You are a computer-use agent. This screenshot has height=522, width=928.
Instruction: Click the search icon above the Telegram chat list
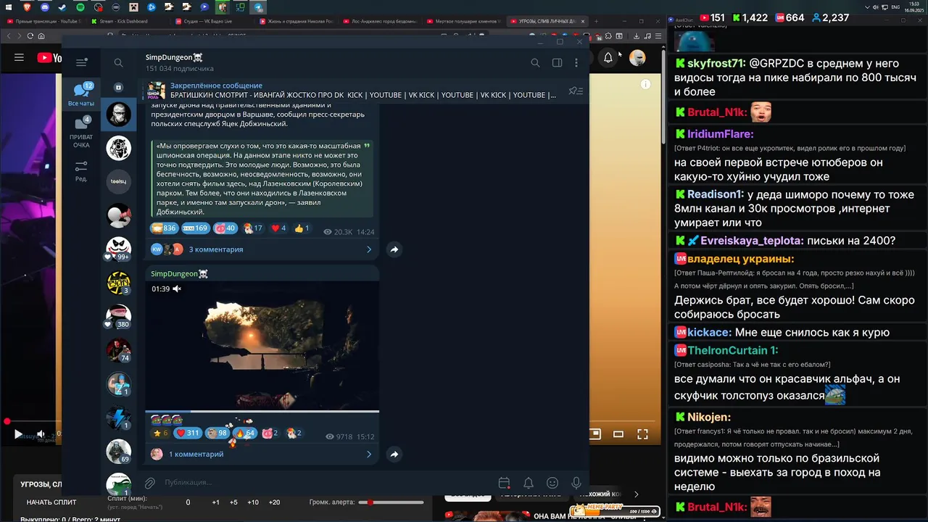pyautogui.click(x=118, y=63)
